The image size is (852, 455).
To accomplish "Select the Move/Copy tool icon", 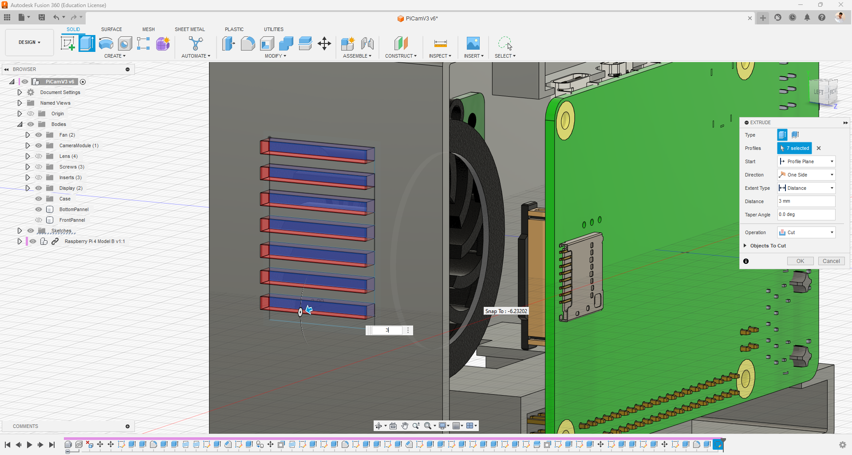I will click(x=324, y=43).
